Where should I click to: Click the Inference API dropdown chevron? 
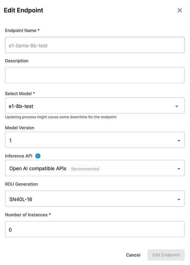point(179,168)
